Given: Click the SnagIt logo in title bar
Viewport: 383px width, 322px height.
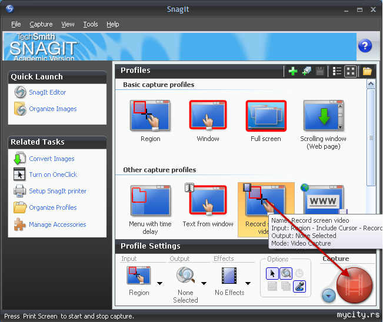Looking at the screenshot, I should pos(10,9).
